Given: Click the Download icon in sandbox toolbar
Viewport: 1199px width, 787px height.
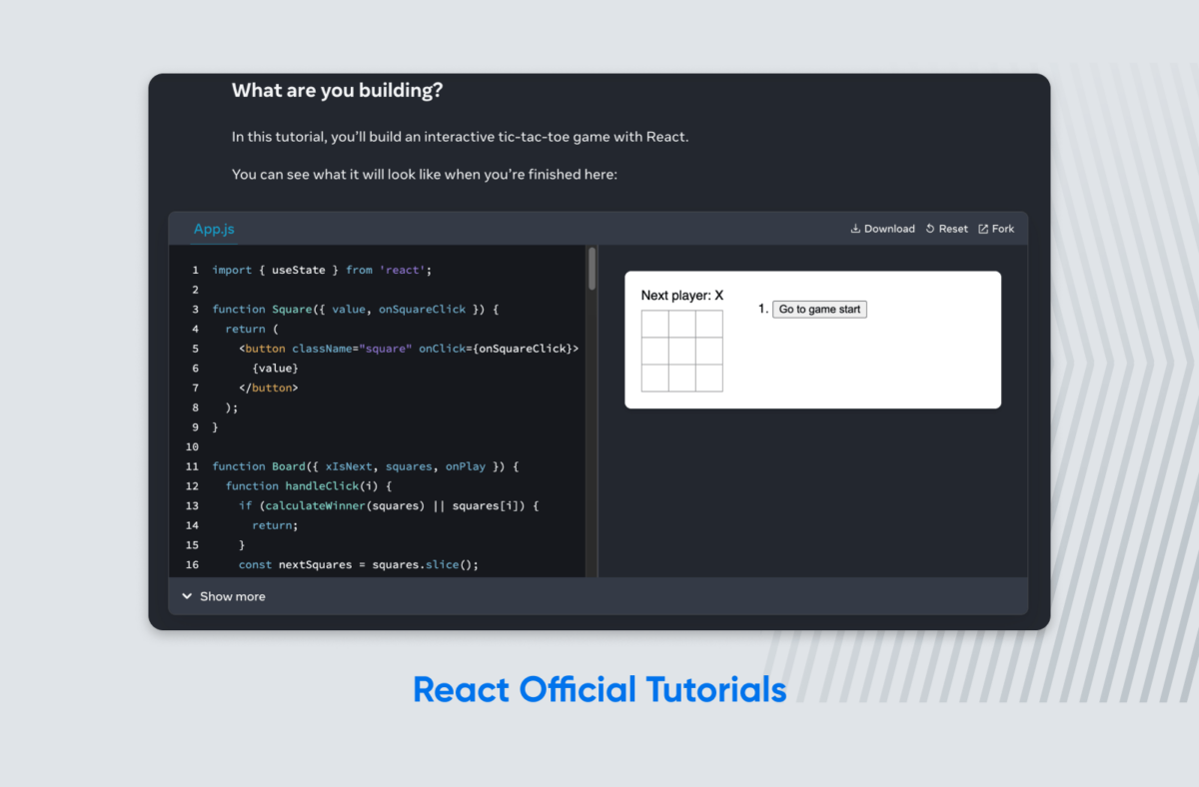Looking at the screenshot, I should (855, 229).
